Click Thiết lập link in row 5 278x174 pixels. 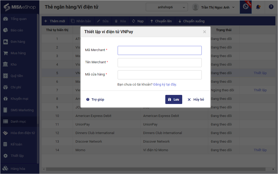(260, 73)
